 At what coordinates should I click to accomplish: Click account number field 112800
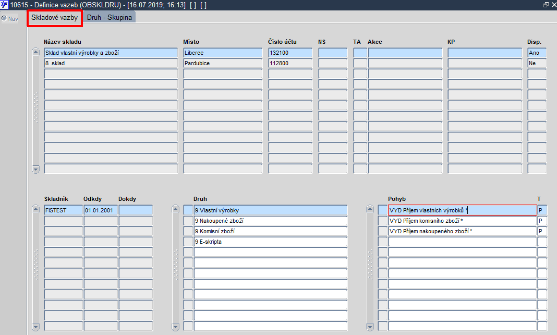(290, 63)
